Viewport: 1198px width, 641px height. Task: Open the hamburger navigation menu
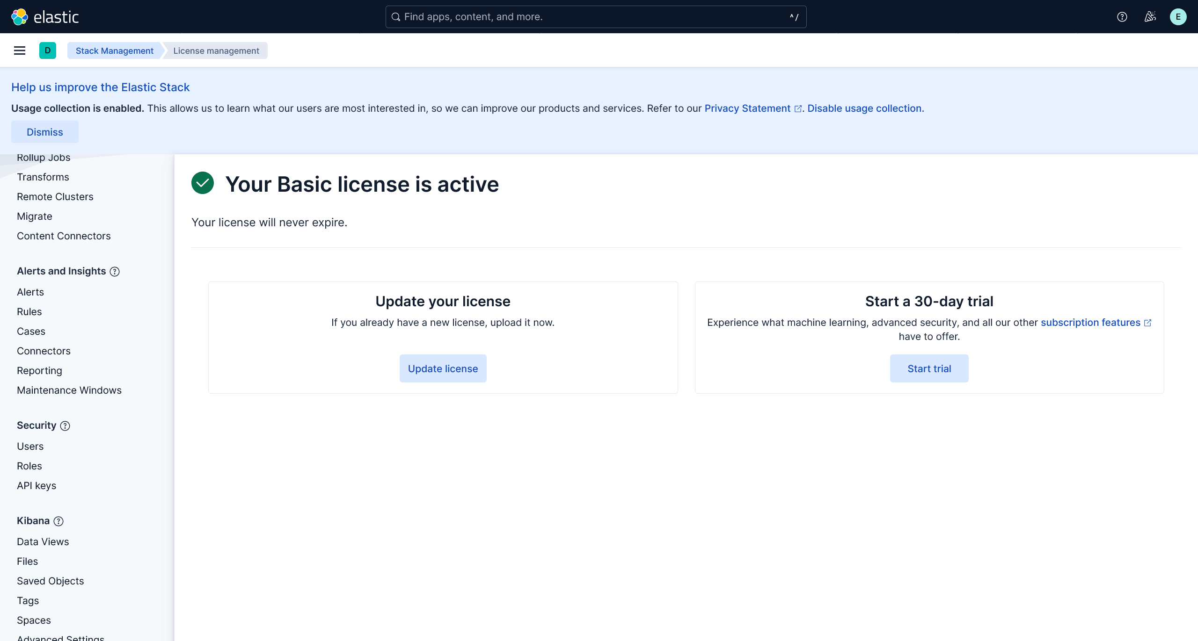[20, 50]
